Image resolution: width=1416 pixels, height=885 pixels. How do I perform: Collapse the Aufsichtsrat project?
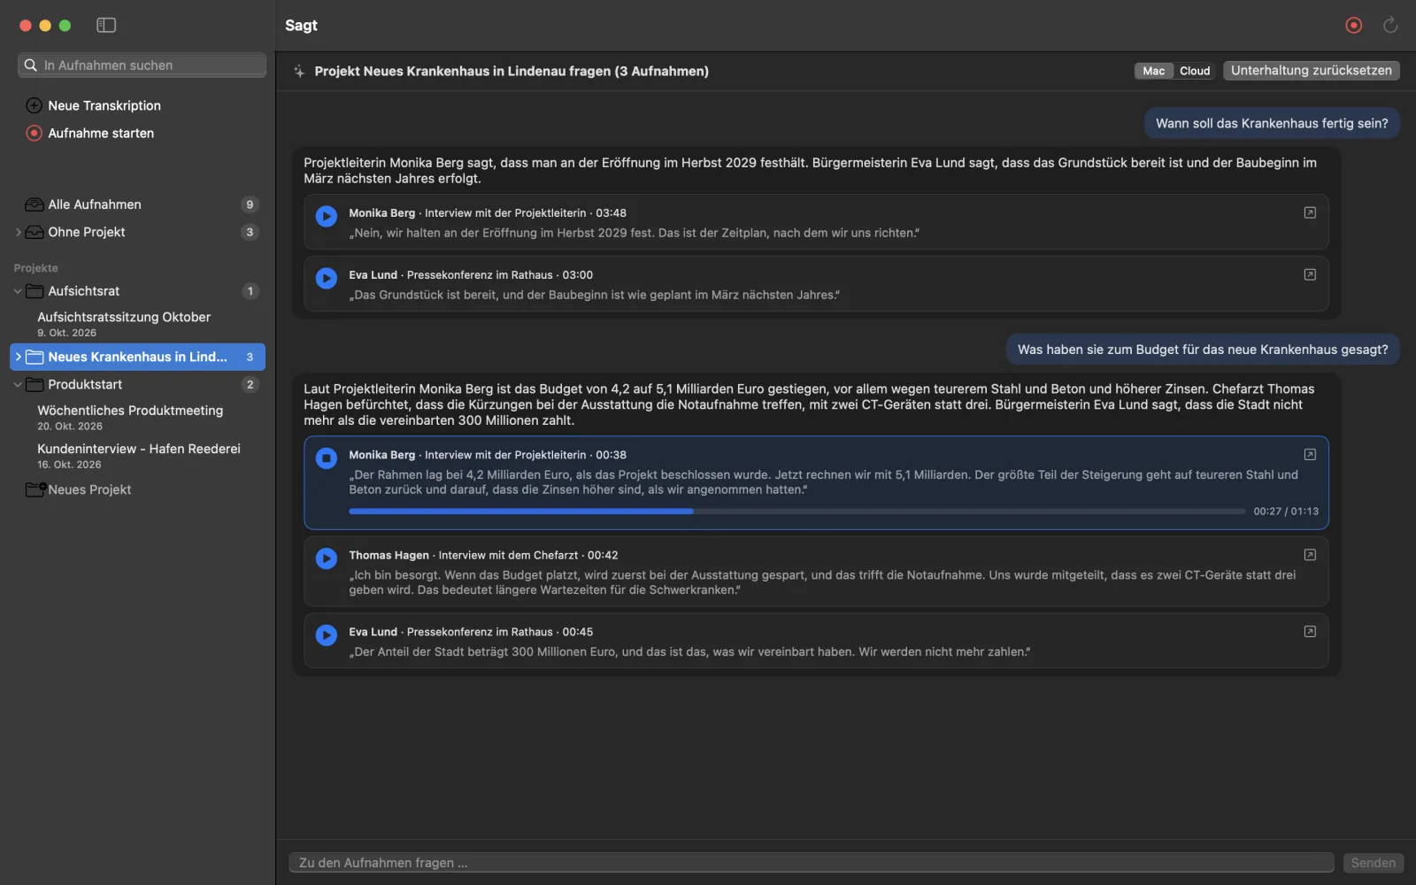pos(18,291)
